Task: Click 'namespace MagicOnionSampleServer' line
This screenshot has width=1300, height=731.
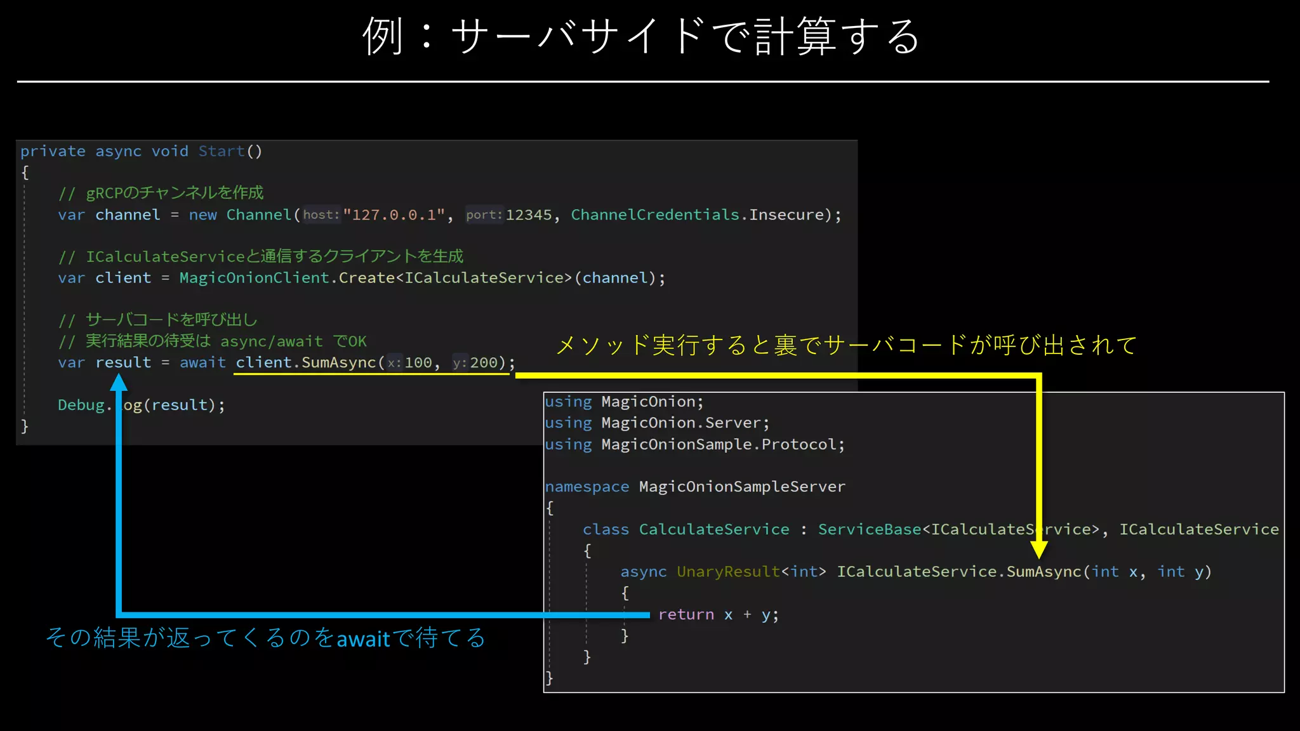Action: (695, 487)
